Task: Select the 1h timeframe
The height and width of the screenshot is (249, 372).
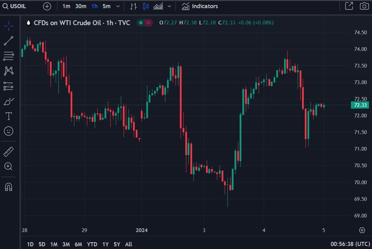Action: pyautogui.click(x=94, y=6)
